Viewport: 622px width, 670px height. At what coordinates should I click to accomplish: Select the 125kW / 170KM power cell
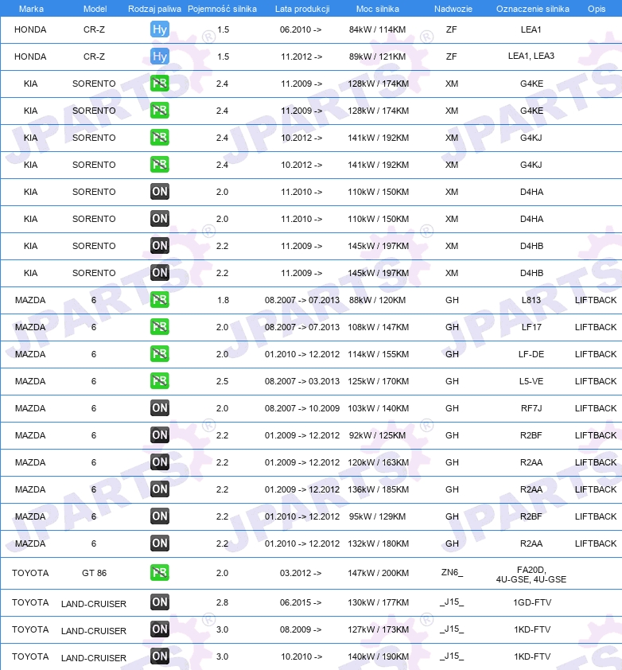tap(378, 381)
